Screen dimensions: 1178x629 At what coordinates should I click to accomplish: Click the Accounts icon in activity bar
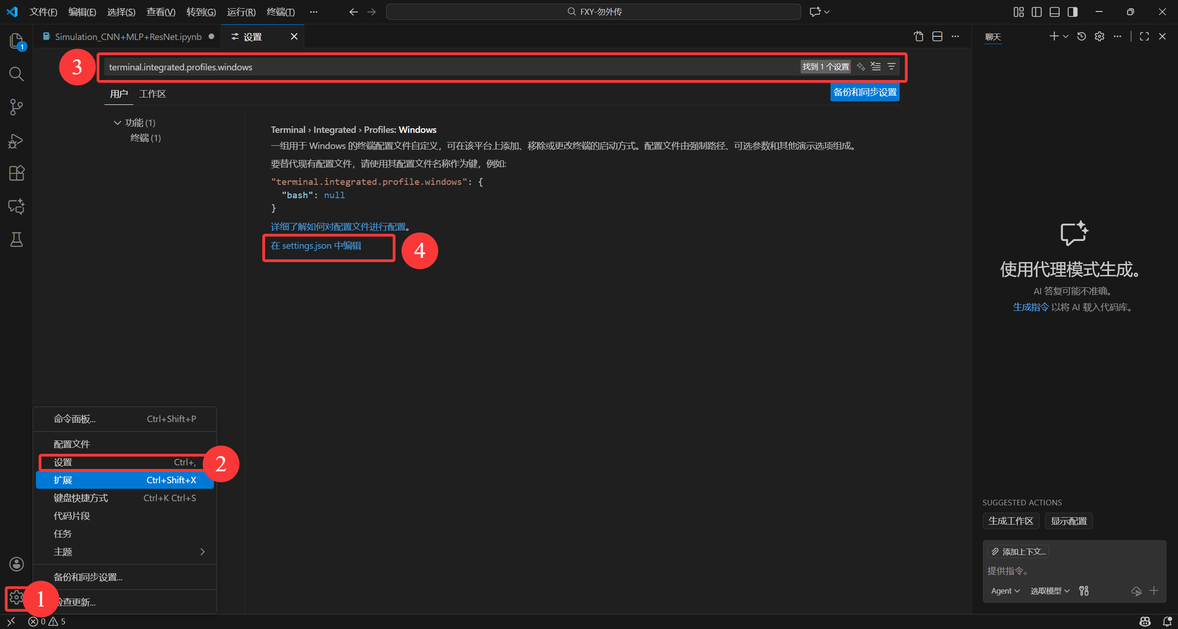(x=16, y=564)
